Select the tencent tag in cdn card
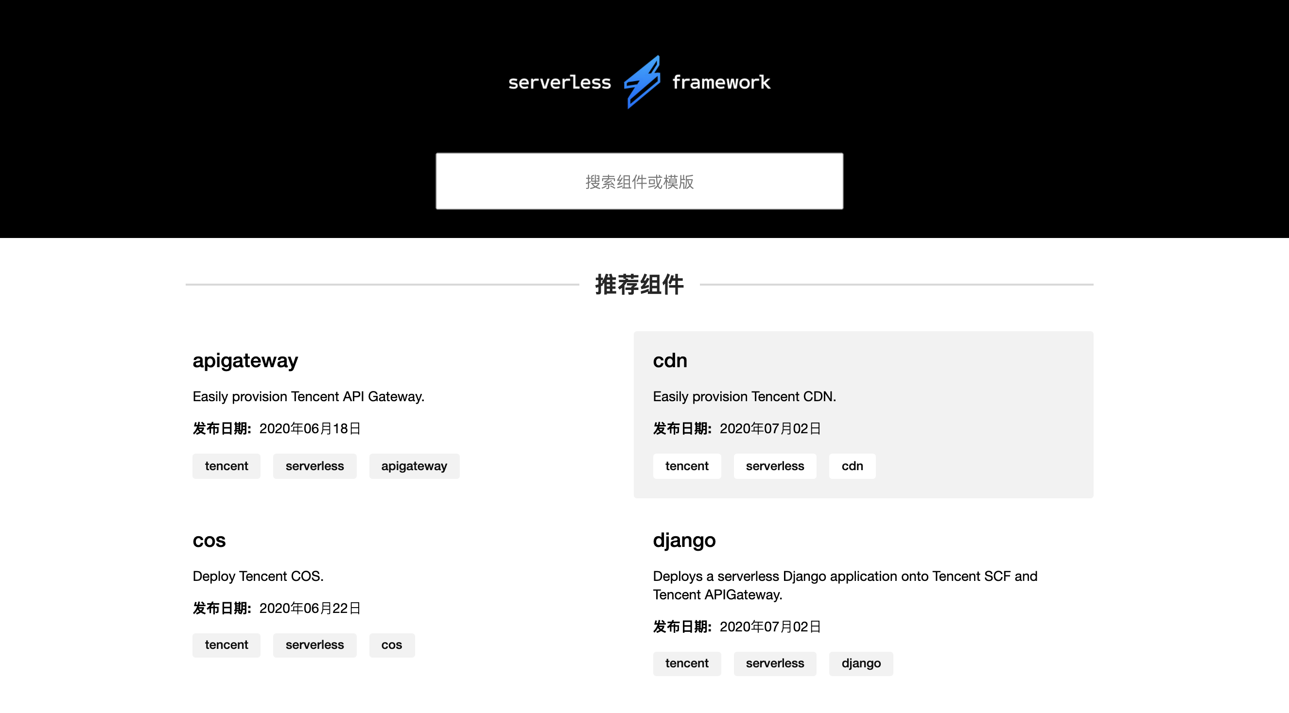Viewport: 1289px width, 713px height. pyautogui.click(x=687, y=466)
